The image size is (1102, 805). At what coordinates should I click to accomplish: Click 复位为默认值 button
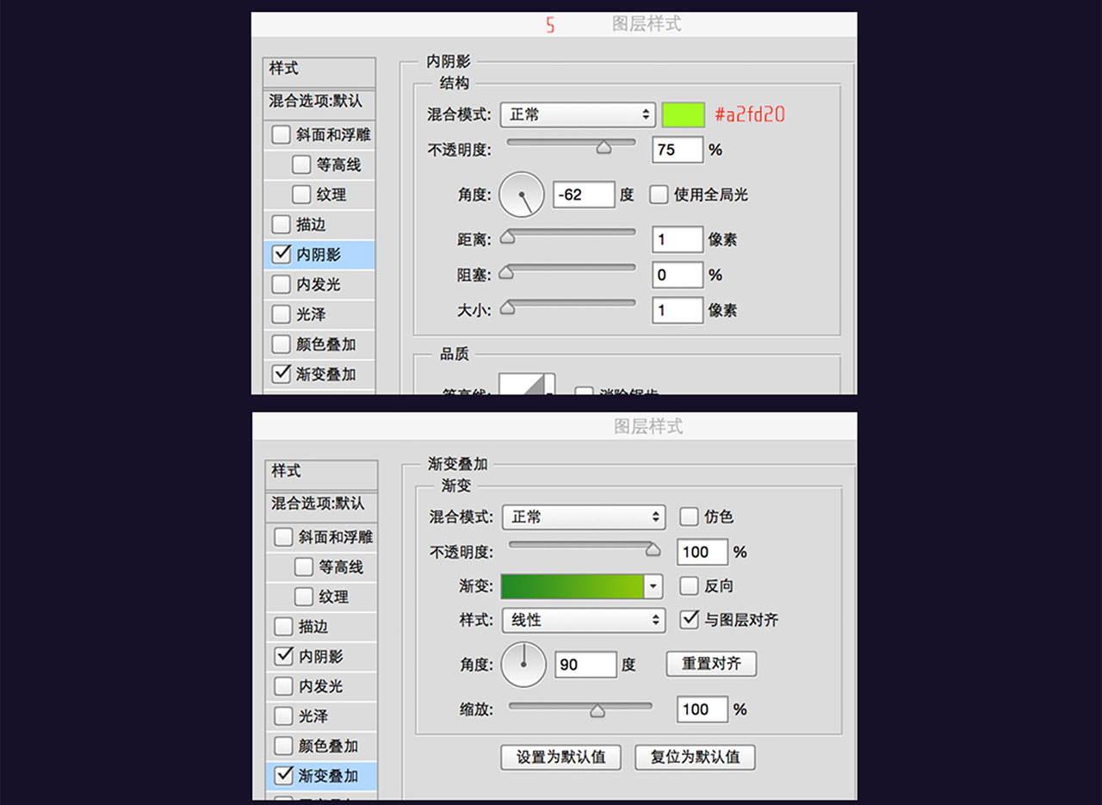[696, 758]
